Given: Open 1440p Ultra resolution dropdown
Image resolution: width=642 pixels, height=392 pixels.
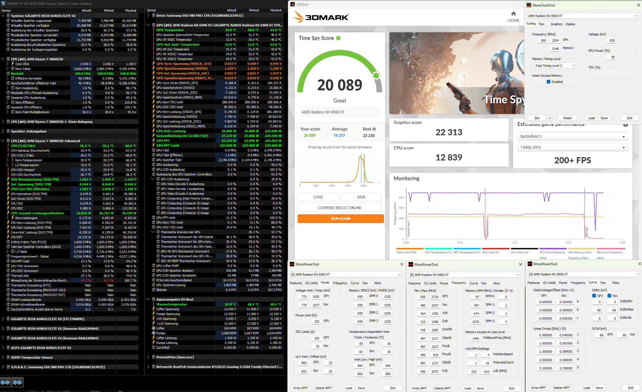Looking at the screenshot, I should point(573,147).
